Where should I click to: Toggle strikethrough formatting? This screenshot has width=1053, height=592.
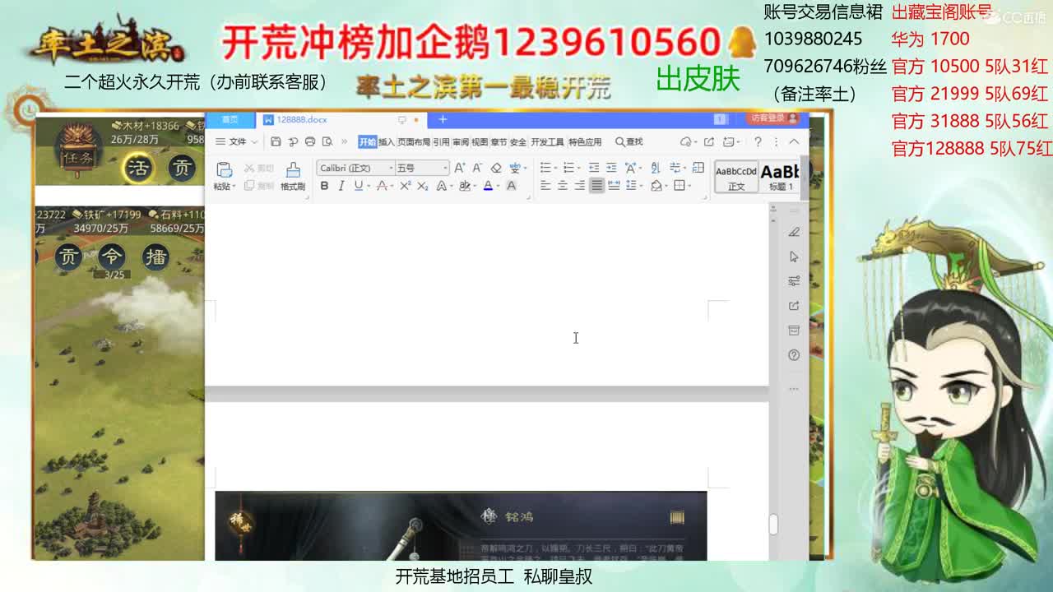tap(382, 186)
